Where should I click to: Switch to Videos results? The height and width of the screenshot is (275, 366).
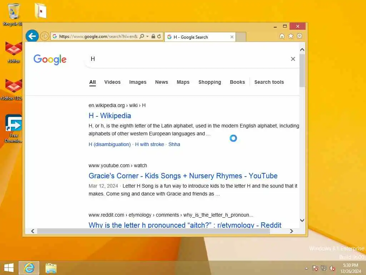click(x=112, y=82)
